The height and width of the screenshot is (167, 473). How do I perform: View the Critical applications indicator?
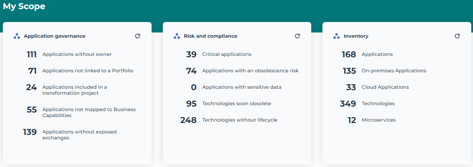click(x=227, y=55)
